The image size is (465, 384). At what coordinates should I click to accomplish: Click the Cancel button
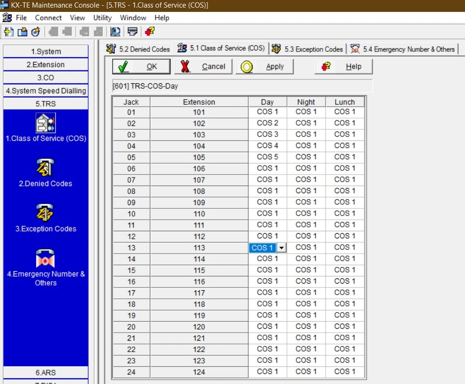tap(203, 67)
